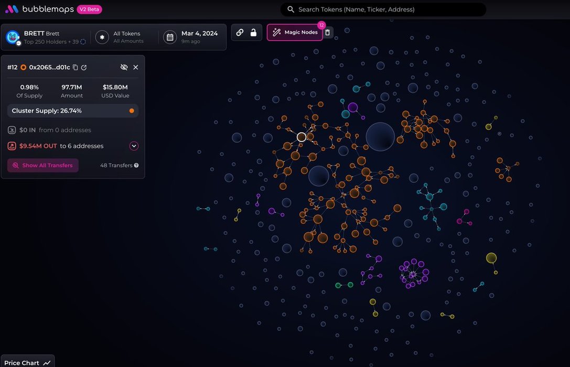Click the 48 Transfers help icon
The height and width of the screenshot is (367, 570).
click(x=136, y=166)
